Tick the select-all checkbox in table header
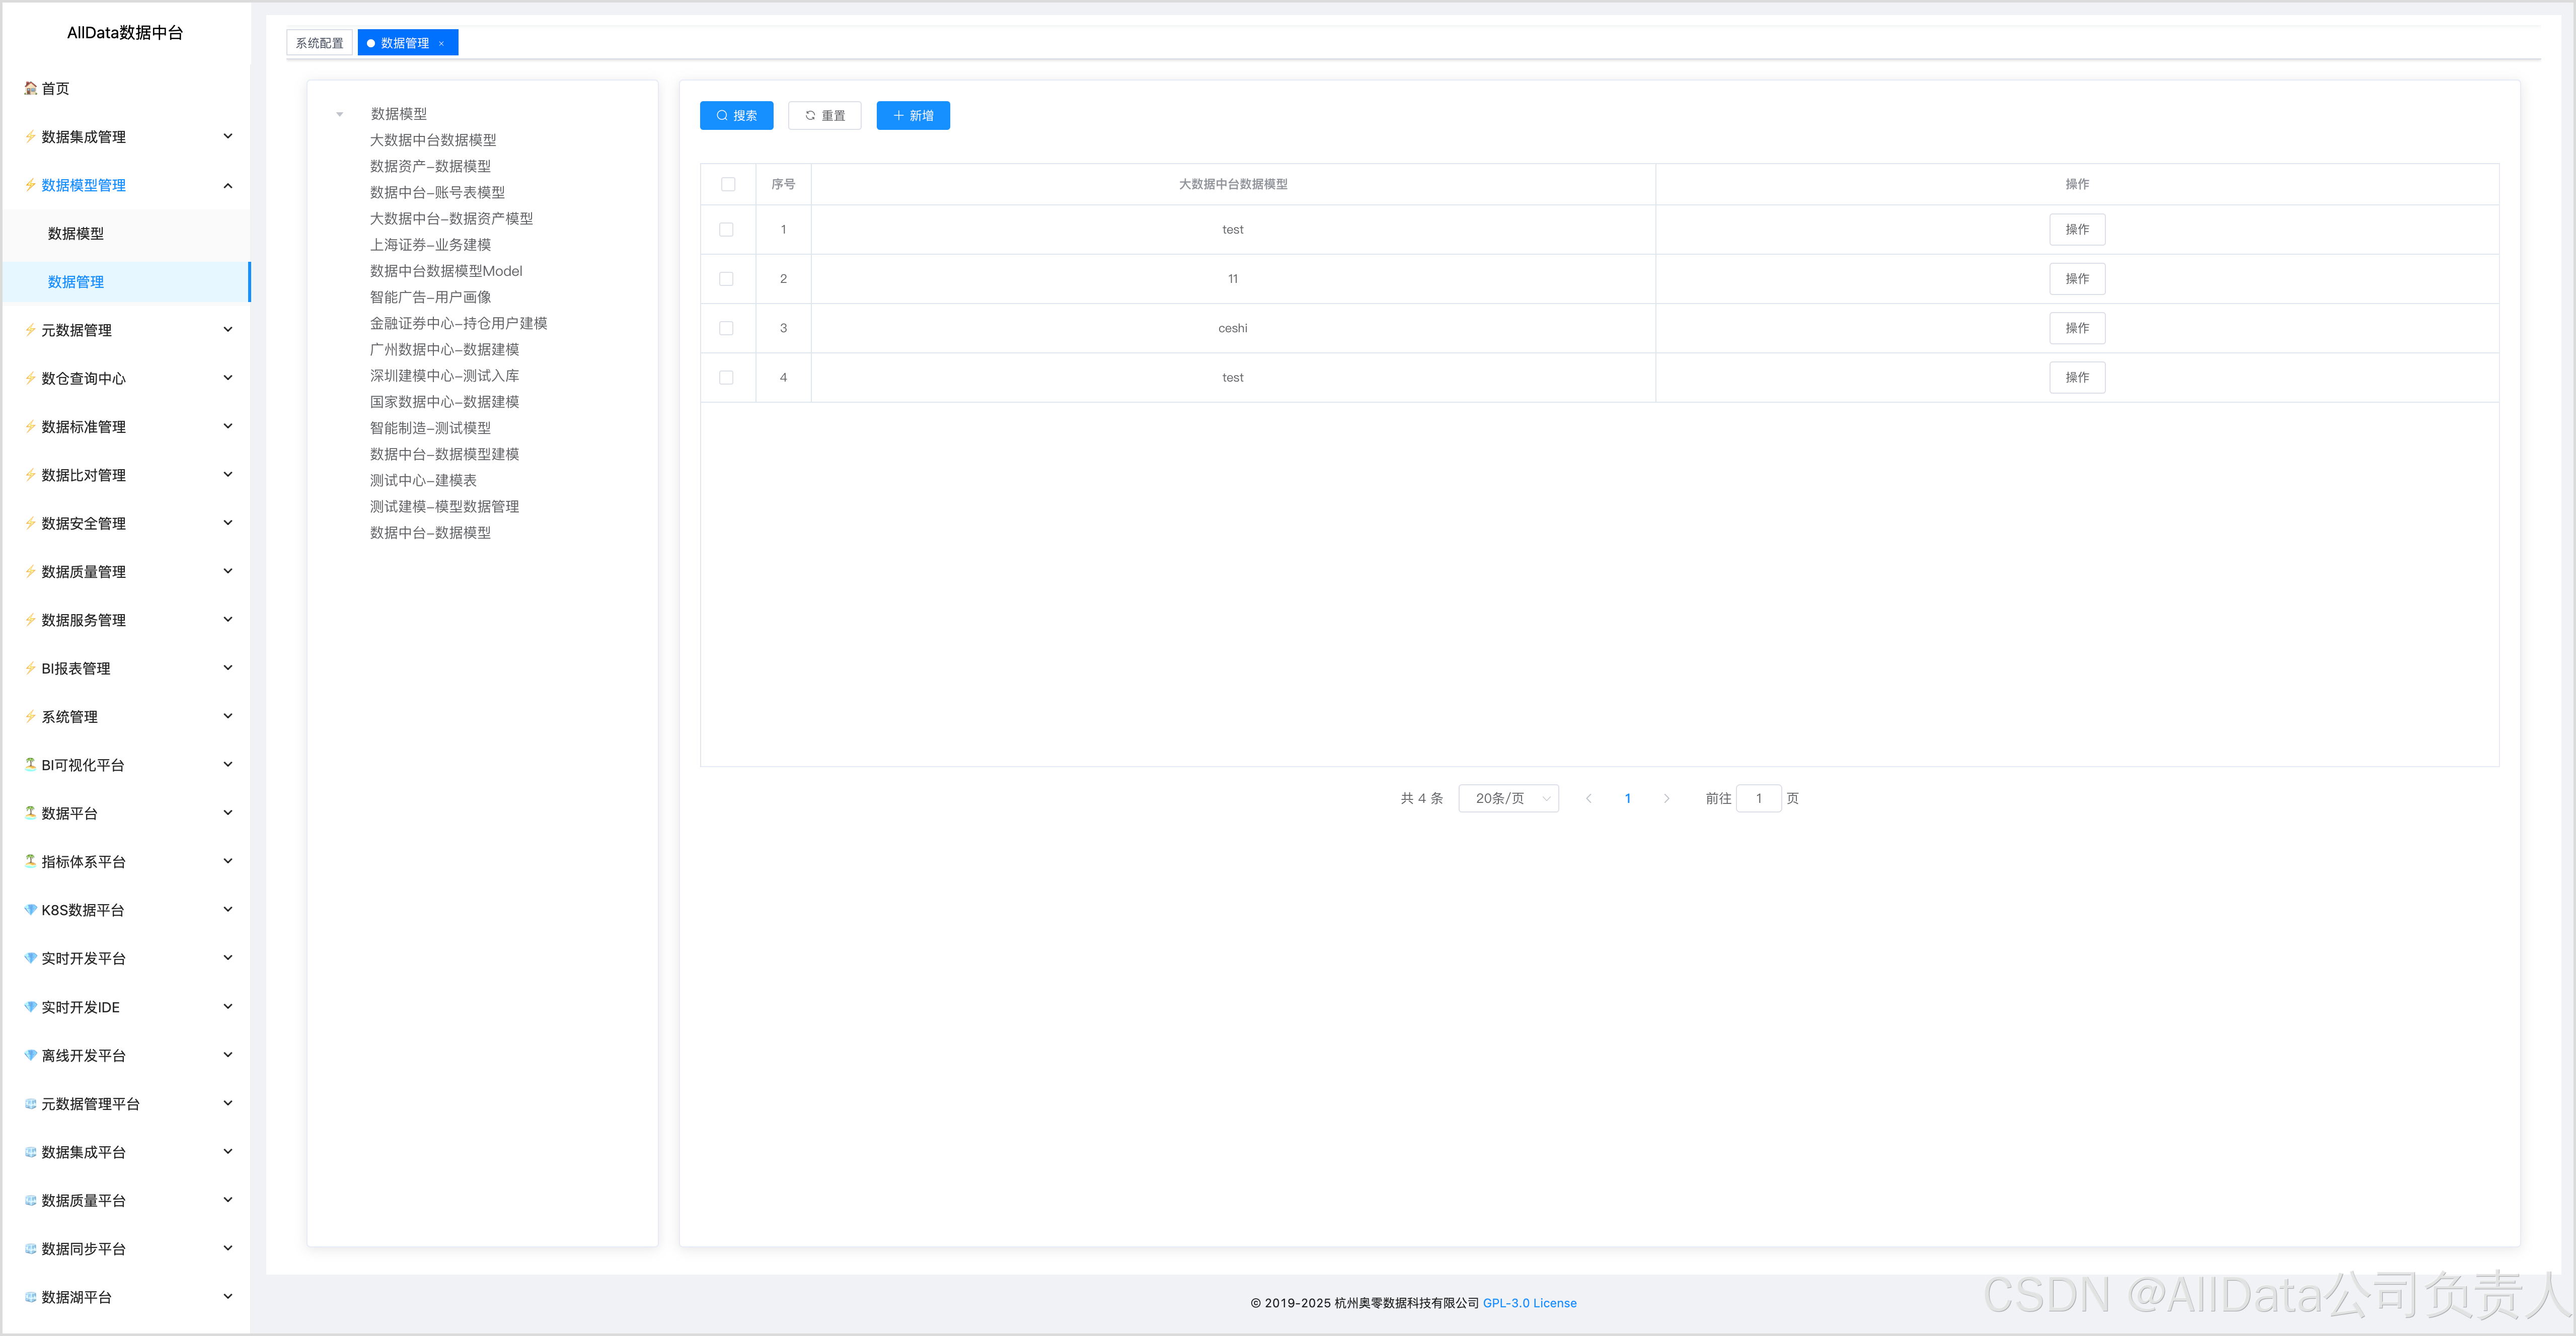 (727, 184)
